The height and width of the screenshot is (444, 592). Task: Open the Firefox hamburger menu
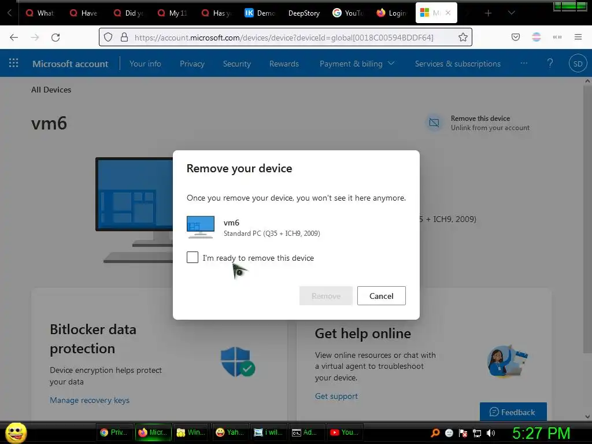(x=578, y=37)
